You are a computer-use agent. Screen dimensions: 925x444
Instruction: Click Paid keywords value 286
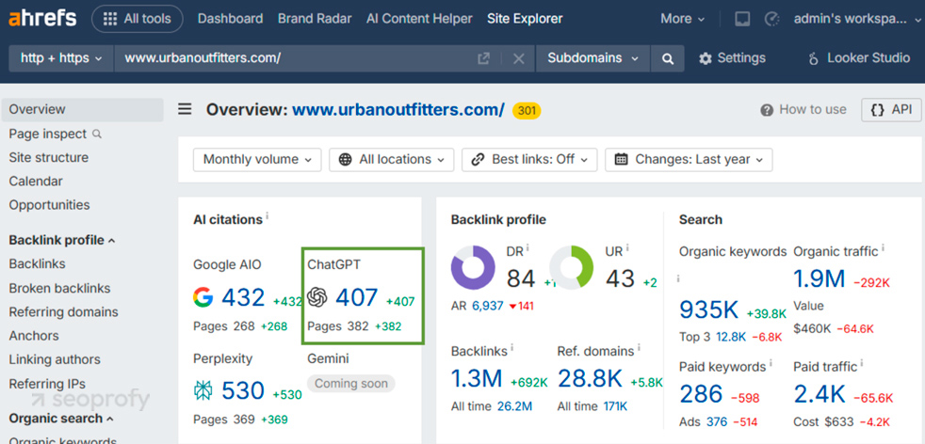pyautogui.click(x=701, y=393)
